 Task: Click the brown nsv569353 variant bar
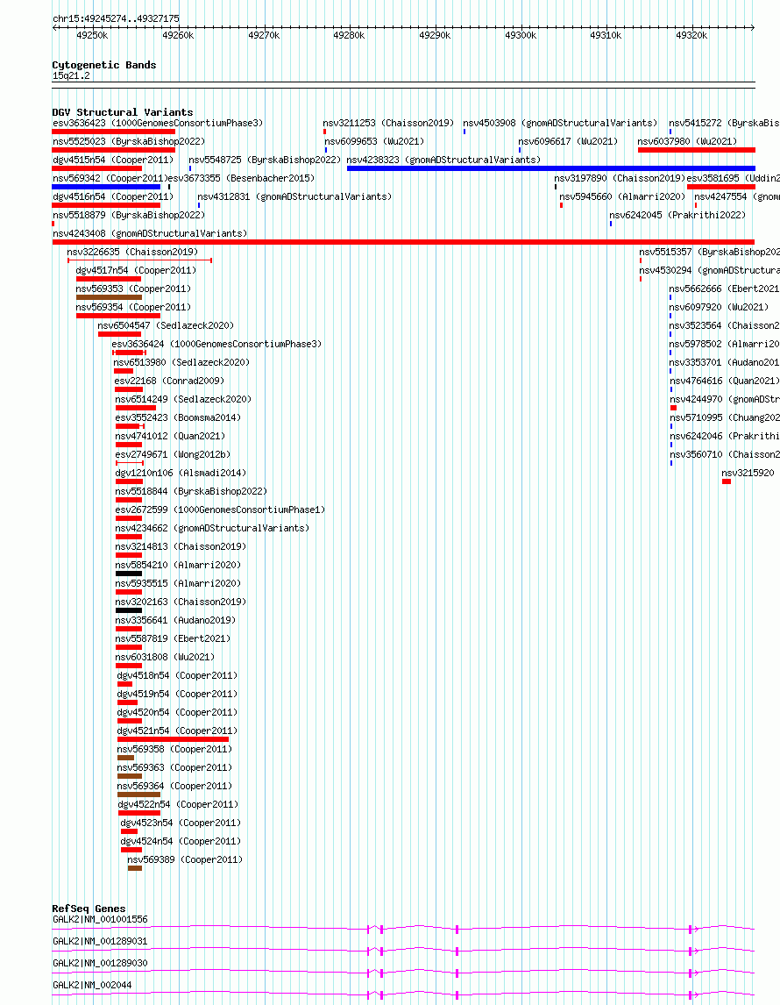(109, 297)
